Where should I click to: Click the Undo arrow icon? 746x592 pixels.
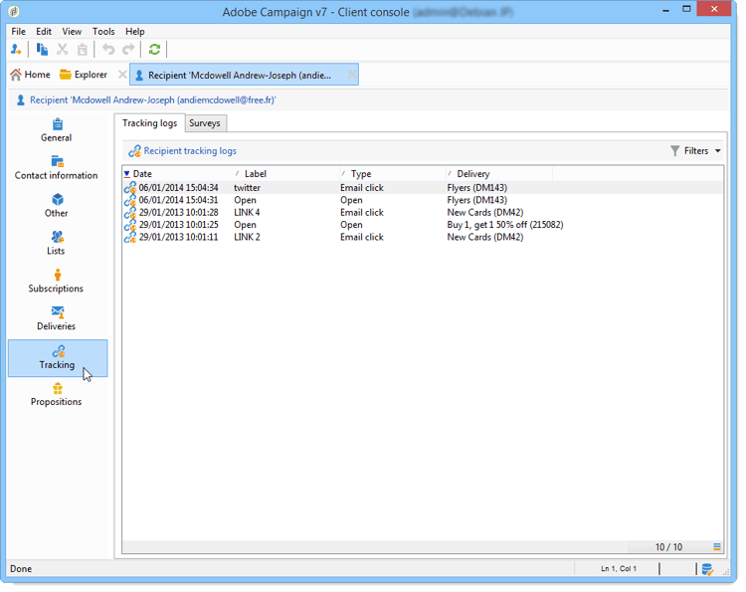tap(108, 49)
